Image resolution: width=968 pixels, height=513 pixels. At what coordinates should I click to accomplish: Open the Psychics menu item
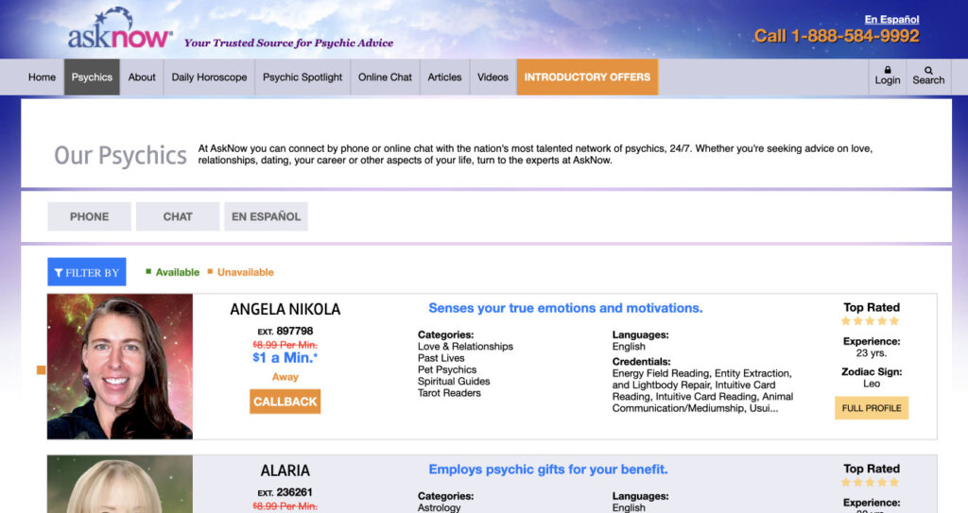92,77
